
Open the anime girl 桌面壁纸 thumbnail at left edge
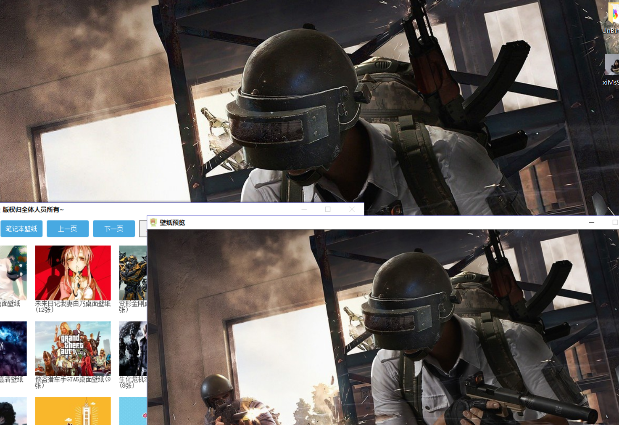[x=13, y=273]
